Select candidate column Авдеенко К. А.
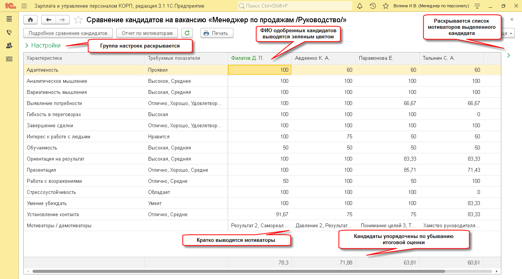The height and width of the screenshot is (279, 522). (x=324, y=58)
